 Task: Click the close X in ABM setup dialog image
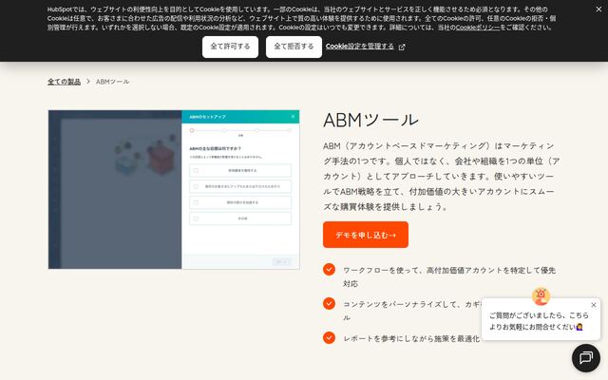point(293,116)
